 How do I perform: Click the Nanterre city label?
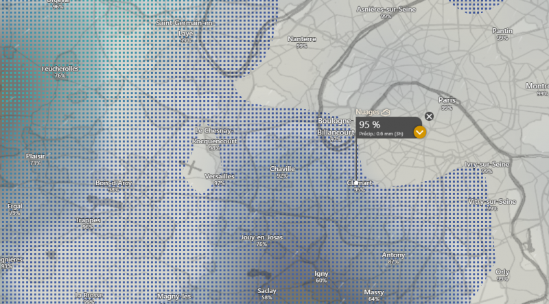302,39
